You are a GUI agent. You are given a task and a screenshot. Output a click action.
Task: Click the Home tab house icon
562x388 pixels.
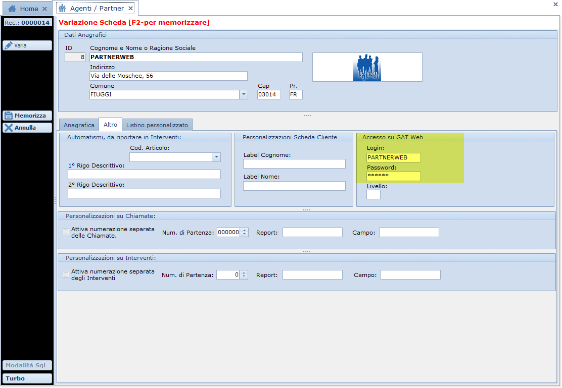click(x=12, y=9)
